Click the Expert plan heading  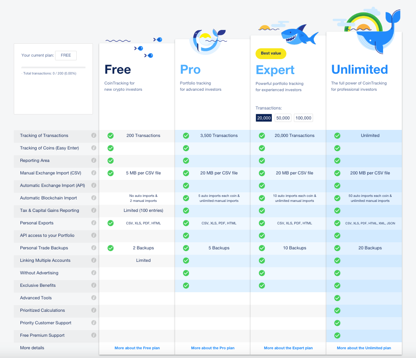pos(275,70)
